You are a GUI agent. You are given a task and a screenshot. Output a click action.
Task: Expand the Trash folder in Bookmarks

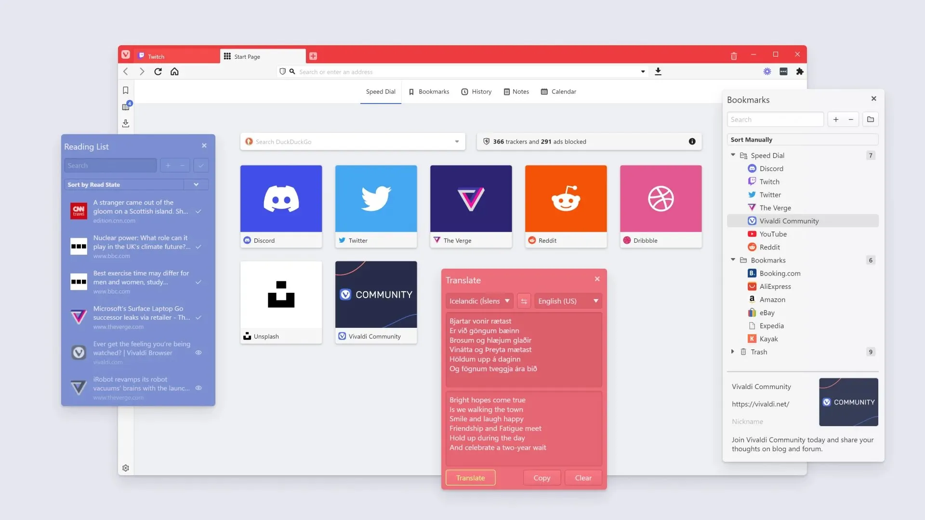pos(733,351)
